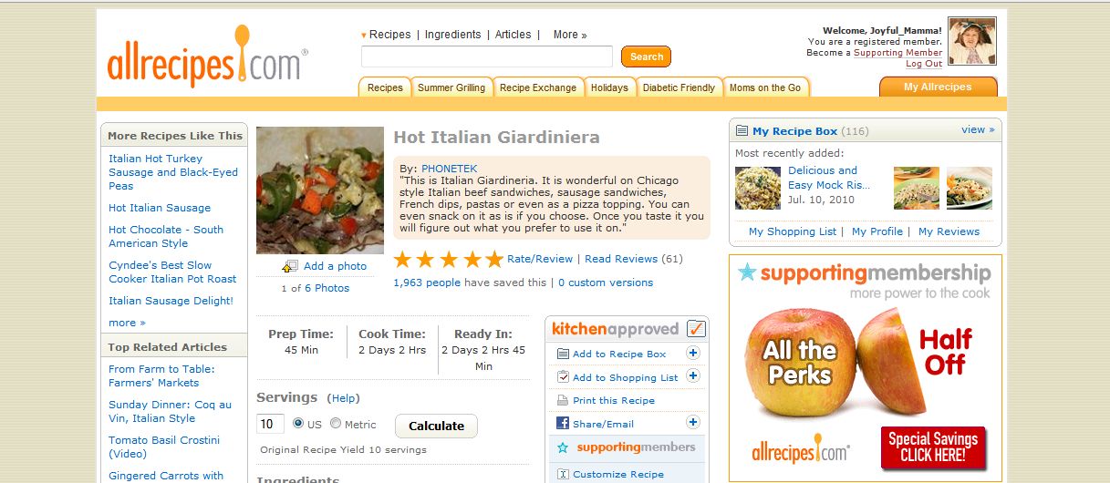The width and height of the screenshot is (1110, 483).
Task: Click the printer icon for Print this Recipe
Action: tap(563, 400)
